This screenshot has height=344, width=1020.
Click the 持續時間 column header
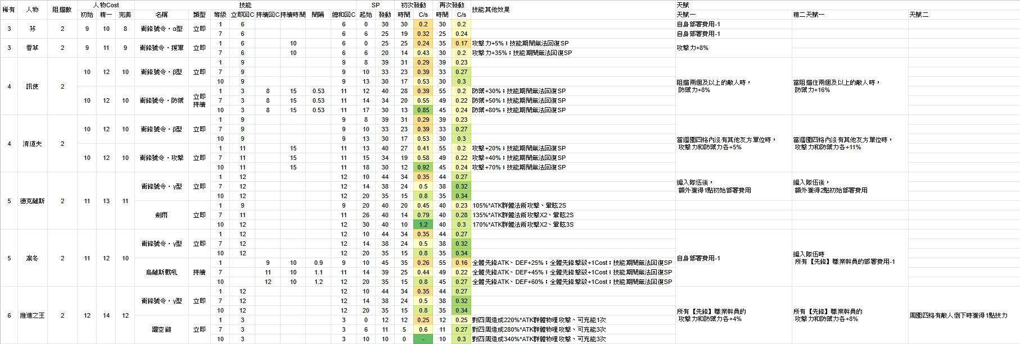point(293,15)
